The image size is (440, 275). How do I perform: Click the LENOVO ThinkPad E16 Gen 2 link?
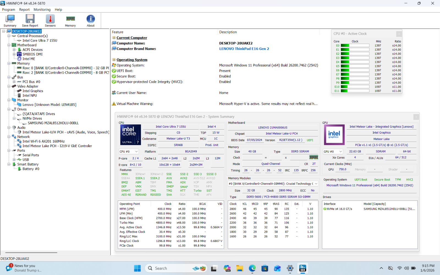pyautogui.click(x=244, y=49)
